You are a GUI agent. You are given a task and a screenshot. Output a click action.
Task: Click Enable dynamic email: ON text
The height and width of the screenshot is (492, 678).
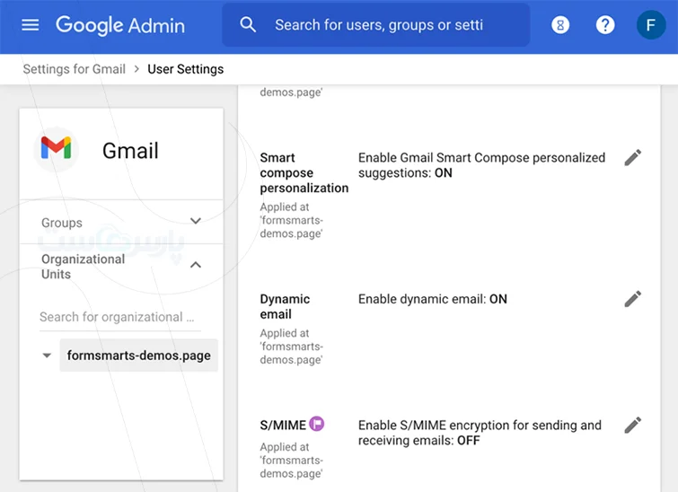tap(433, 299)
